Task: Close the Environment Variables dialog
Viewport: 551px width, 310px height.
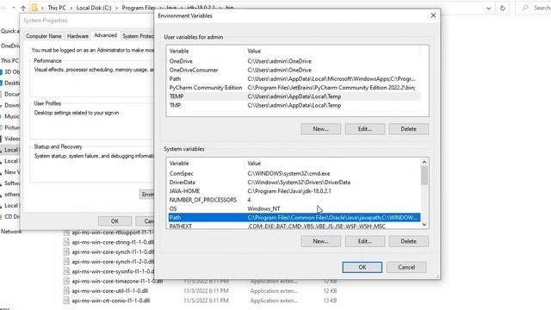Action: point(433,15)
